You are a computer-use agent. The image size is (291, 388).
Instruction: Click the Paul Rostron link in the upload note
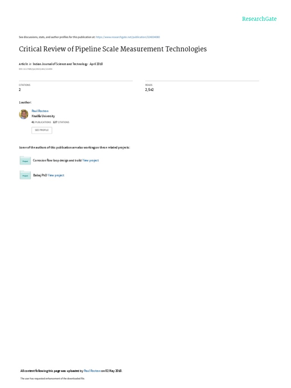pos(92,371)
